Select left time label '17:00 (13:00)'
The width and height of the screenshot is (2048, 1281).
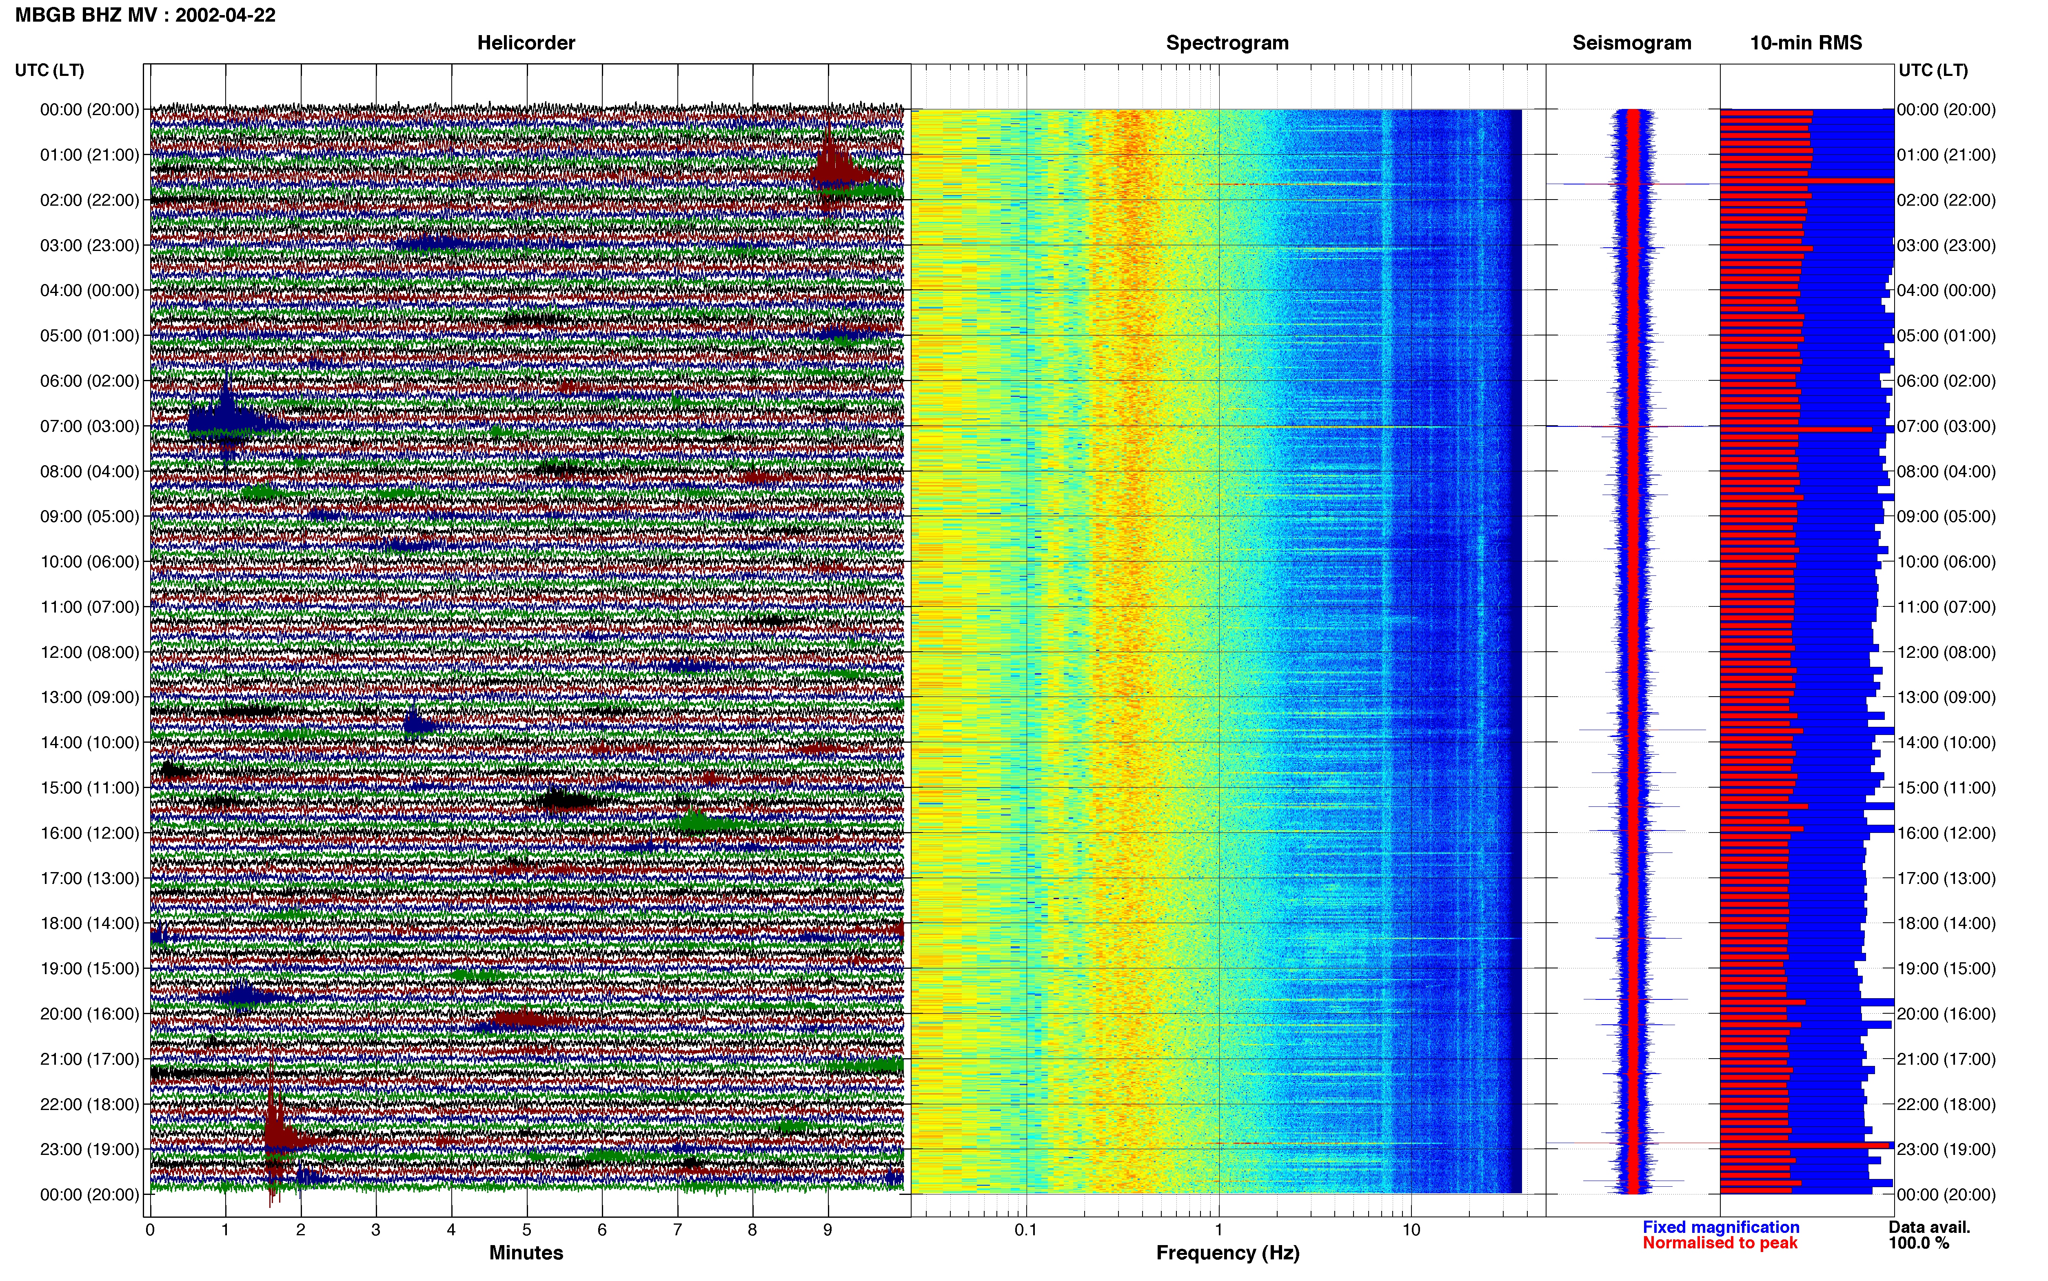pyautogui.click(x=89, y=878)
